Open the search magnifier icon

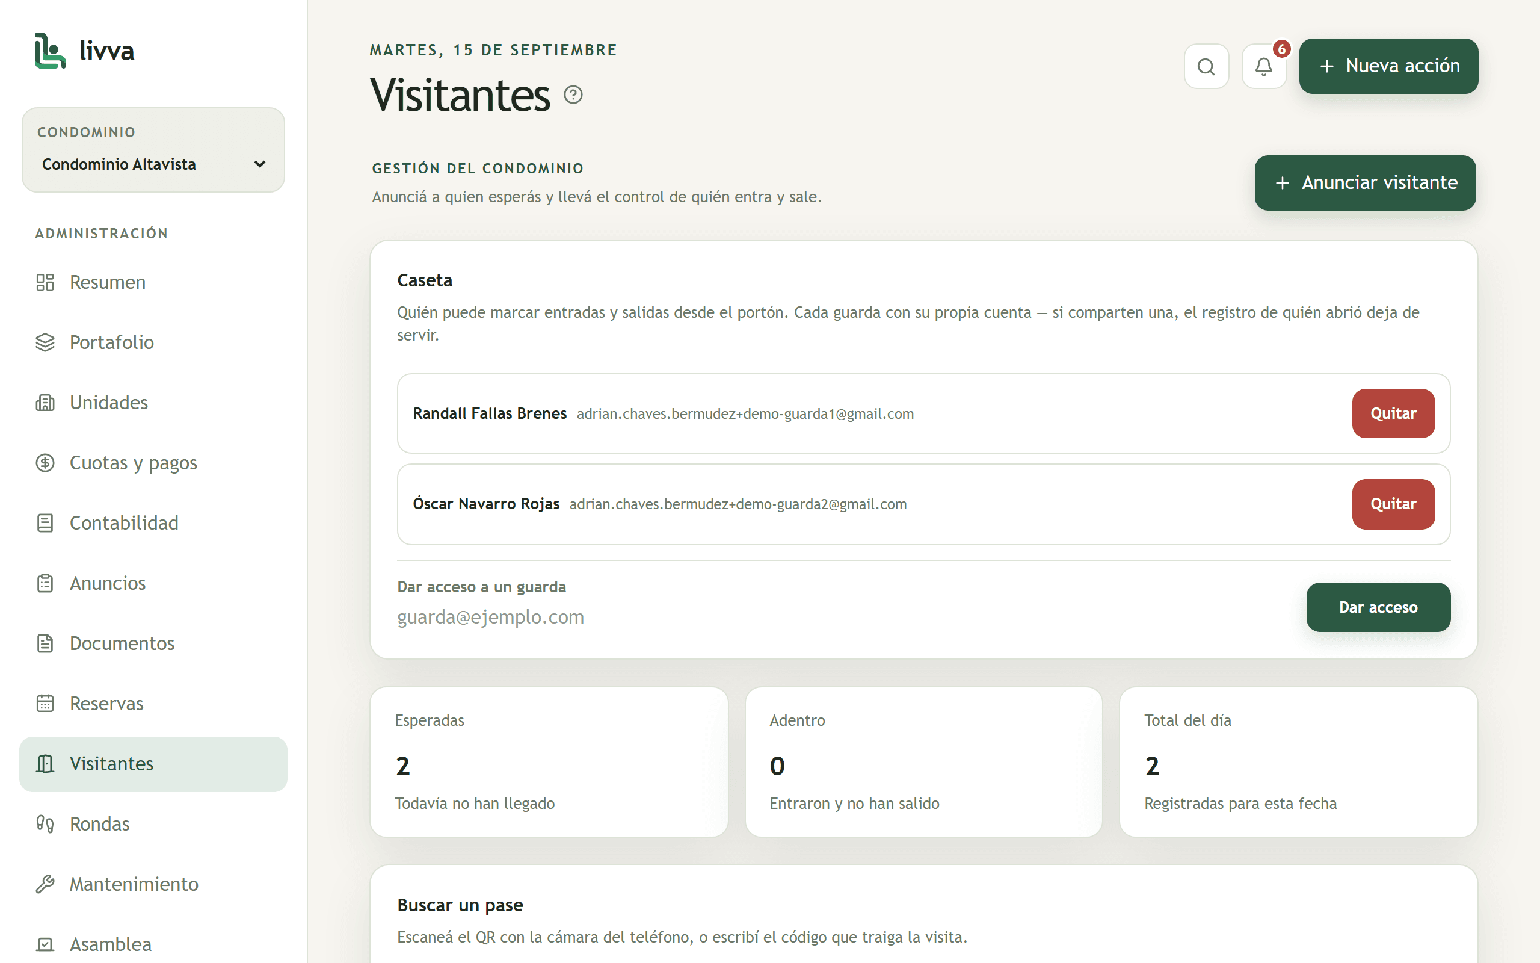(1206, 66)
